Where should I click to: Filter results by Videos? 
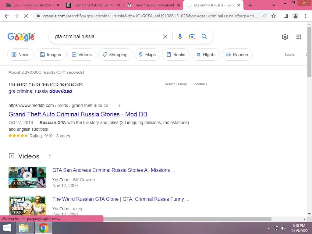[x=82, y=55]
